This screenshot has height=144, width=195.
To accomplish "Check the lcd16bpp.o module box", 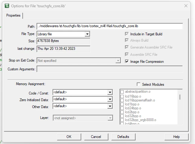I will [x=122, y=96].
